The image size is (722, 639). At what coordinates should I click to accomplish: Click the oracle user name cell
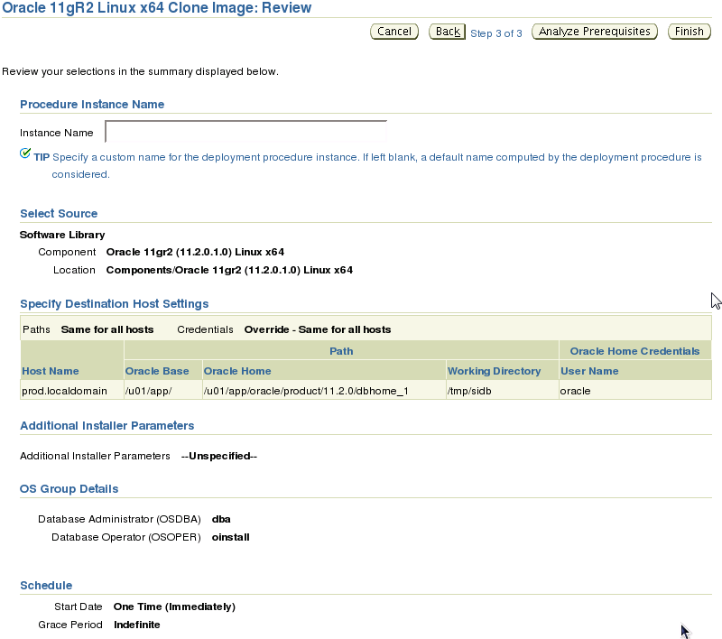[635, 391]
